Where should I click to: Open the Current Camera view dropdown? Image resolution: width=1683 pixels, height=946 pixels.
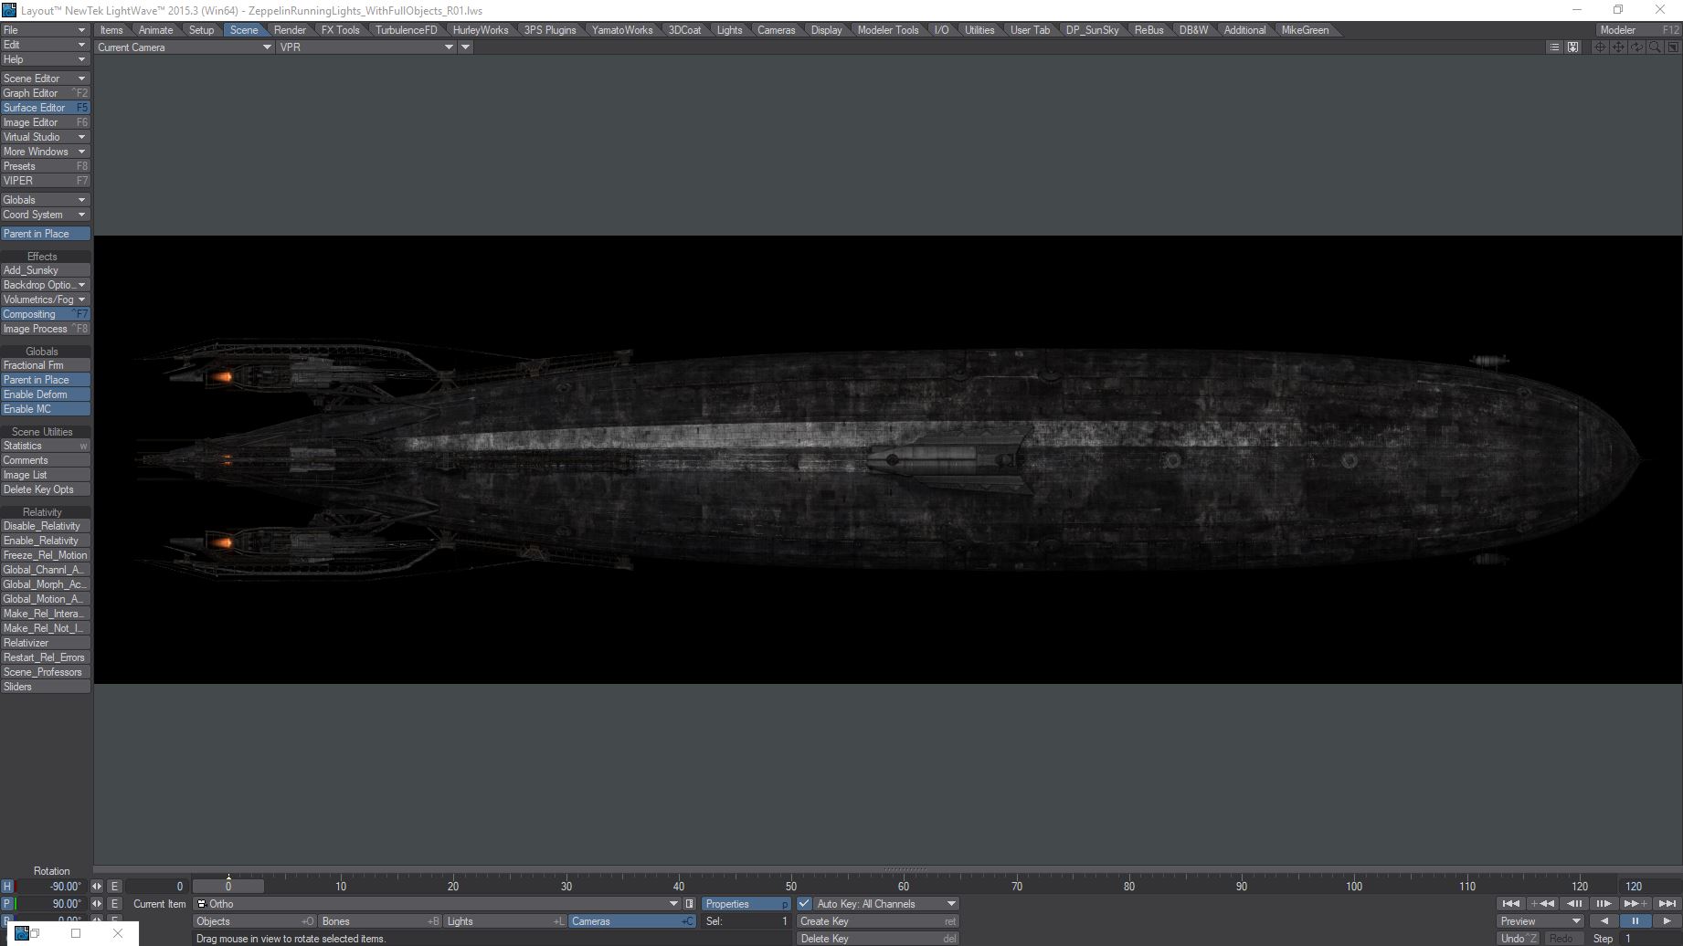point(184,47)
